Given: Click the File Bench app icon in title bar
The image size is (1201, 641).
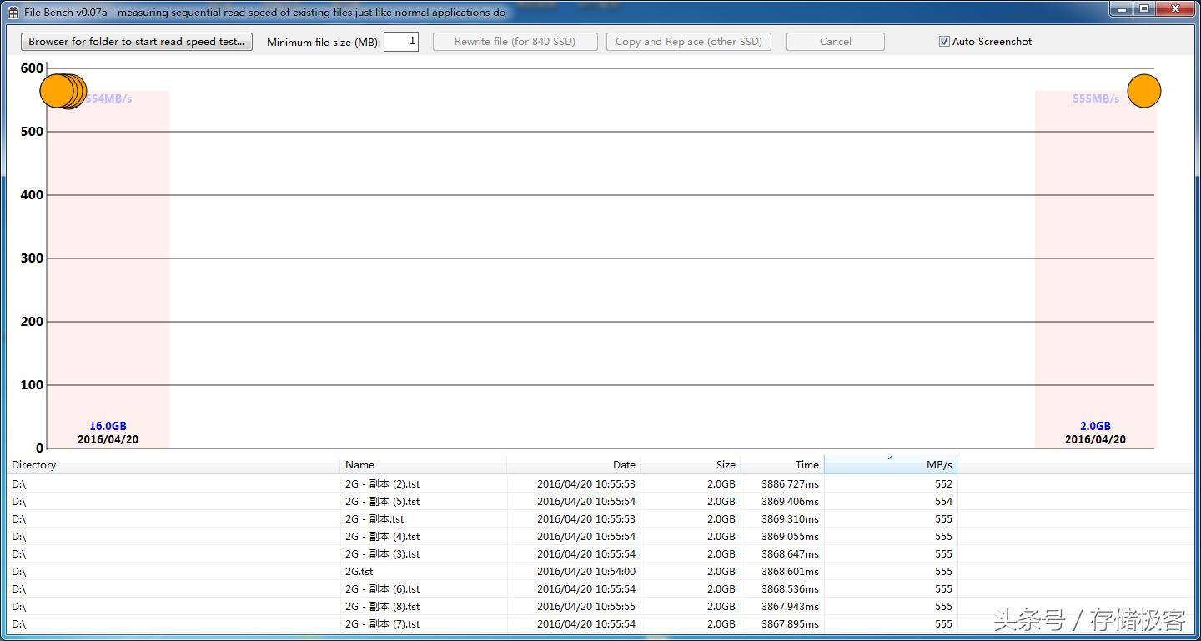Looking at the screenshot, I should click(13, 13).
